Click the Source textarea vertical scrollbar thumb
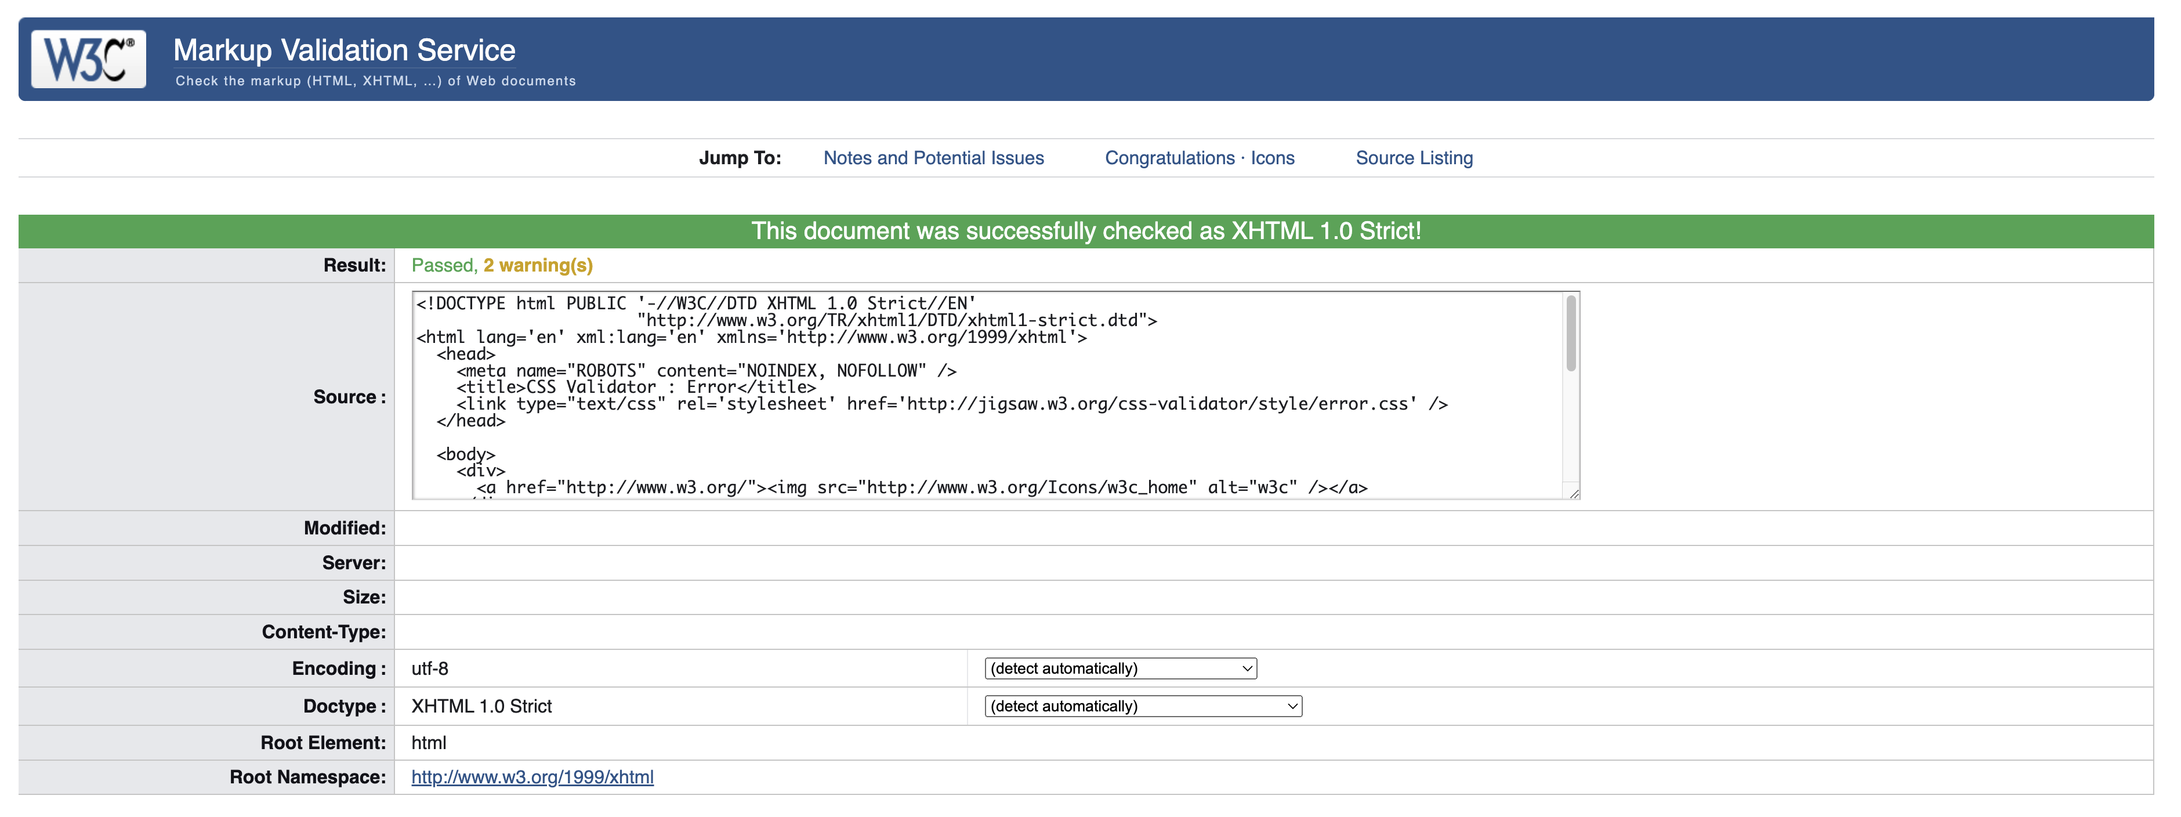 [x=1571, y=332]
